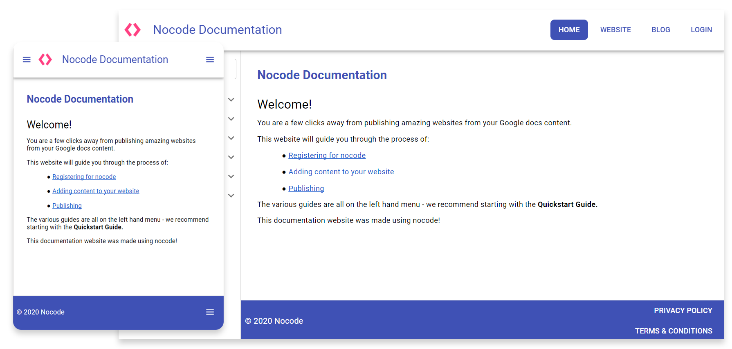Open the BLOG nav item
Viewport: 732px width, 349px height.
[660, 30]
